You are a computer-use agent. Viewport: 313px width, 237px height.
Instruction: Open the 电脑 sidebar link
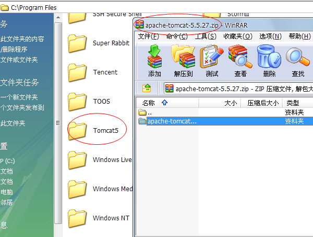point(6,192)
